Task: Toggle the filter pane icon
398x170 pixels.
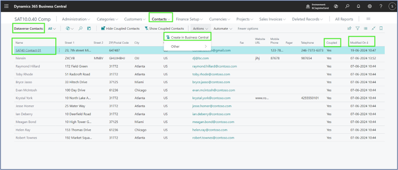Action: pos(357,28)
